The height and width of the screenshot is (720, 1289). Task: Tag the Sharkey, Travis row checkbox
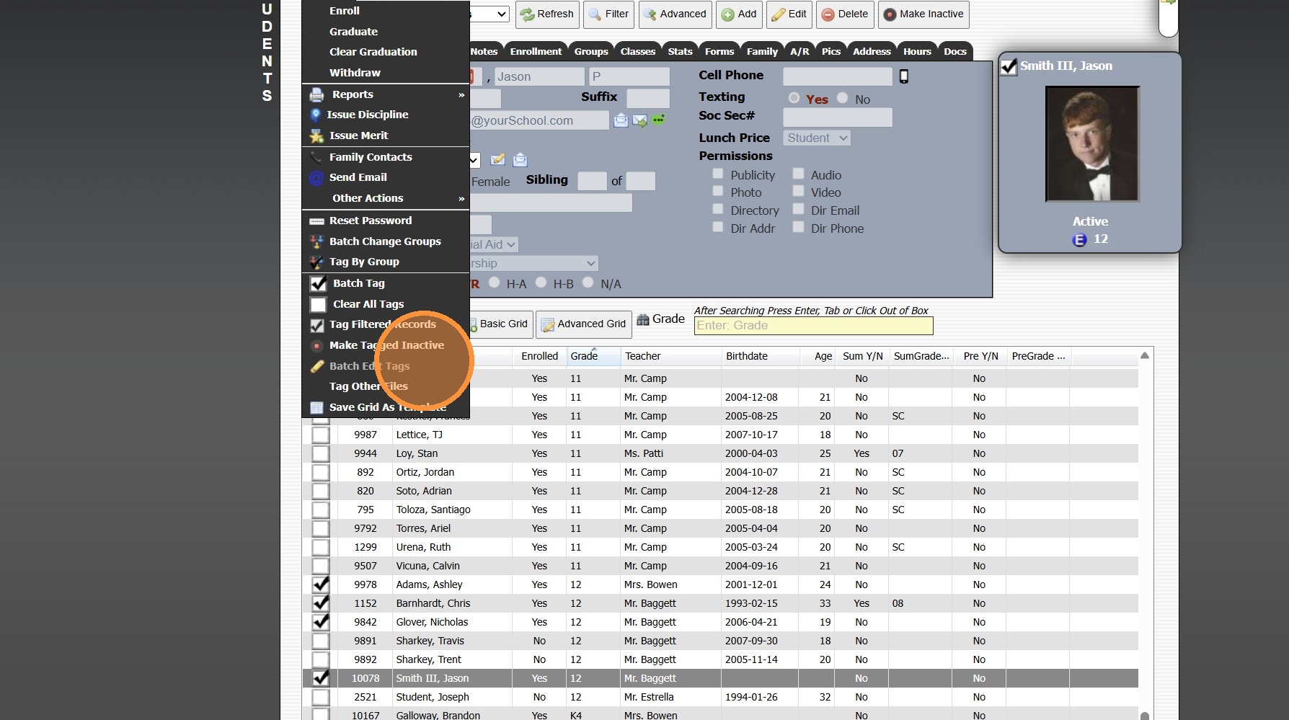(321, 641)
